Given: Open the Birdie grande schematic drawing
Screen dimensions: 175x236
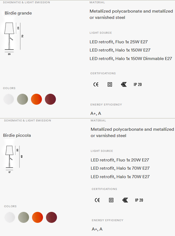Looking at the screenshot, I should [x=14, y=39].
